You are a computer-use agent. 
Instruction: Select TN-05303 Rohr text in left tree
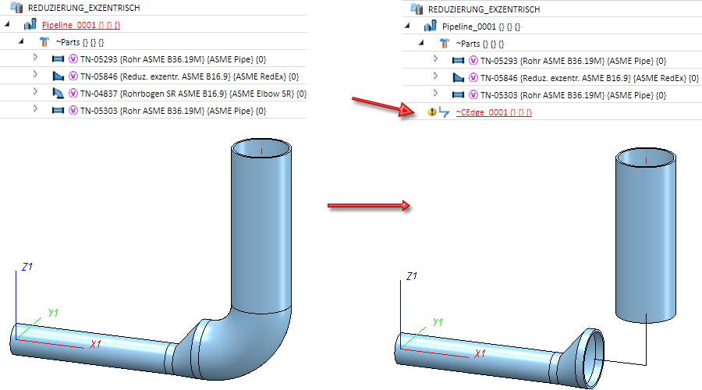point(173,111)
